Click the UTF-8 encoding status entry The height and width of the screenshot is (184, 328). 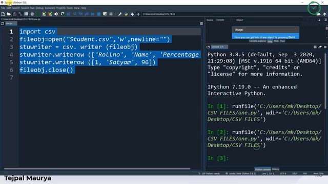point(283,173)
